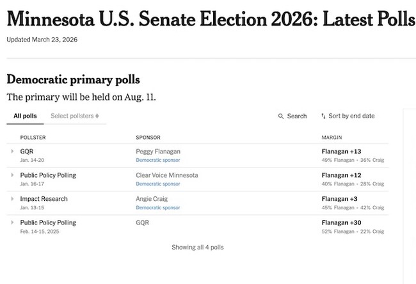
Task: Click Democratic sponsor link under Angie Craig
Action: pos(158,207)
